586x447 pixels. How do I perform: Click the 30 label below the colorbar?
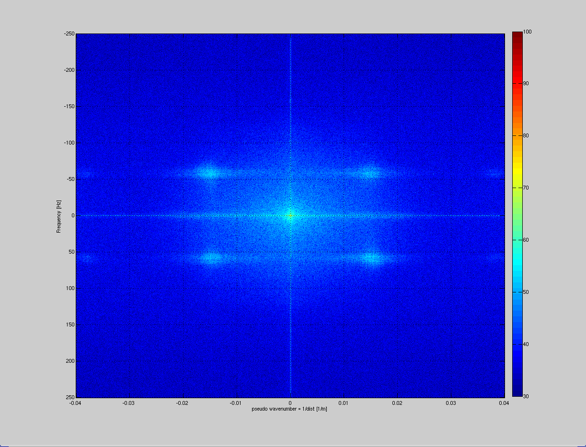(x=526, y=396)
